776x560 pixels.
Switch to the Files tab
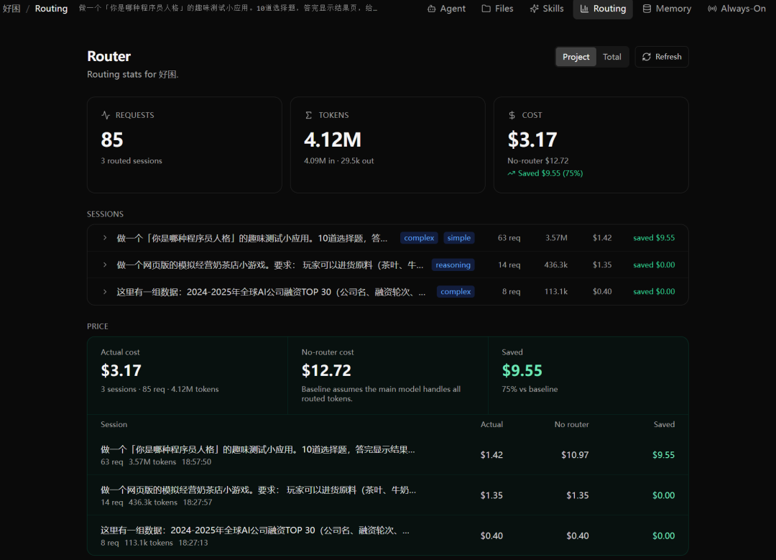click(497, 9)
